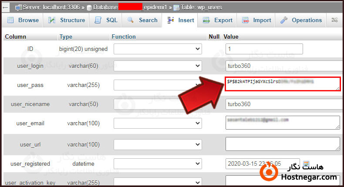Open the user_nicename Function dropdown
Viewport: 344px width, 187px height.
pyautogui.click(x=158, y=104)
